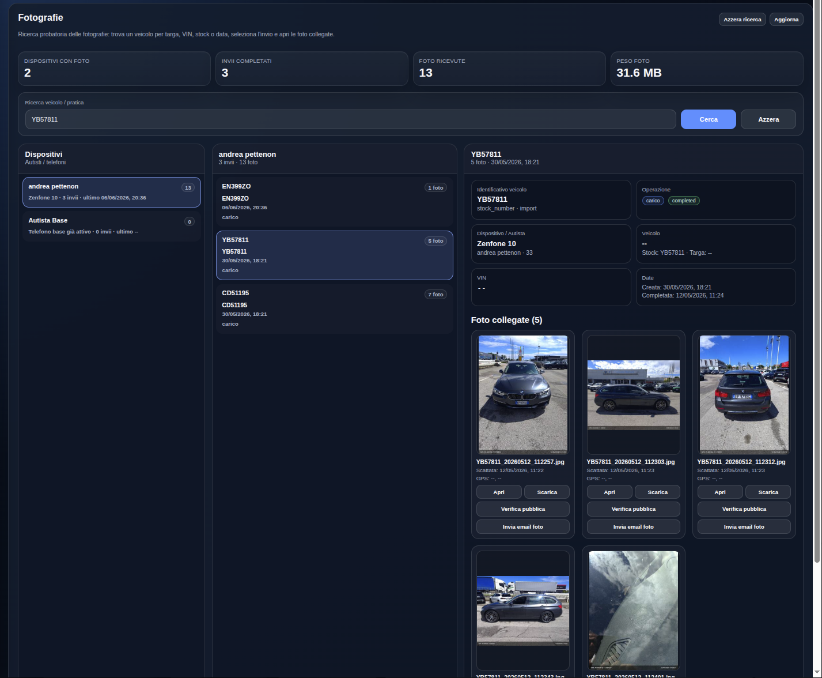This screenshot has height=678, width=822.
Task: Click Invia email foto for photo 112257
Action: click(x=523, y=527)
